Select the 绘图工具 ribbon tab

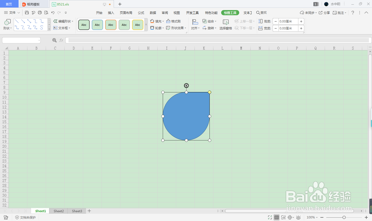pos(230,13)
